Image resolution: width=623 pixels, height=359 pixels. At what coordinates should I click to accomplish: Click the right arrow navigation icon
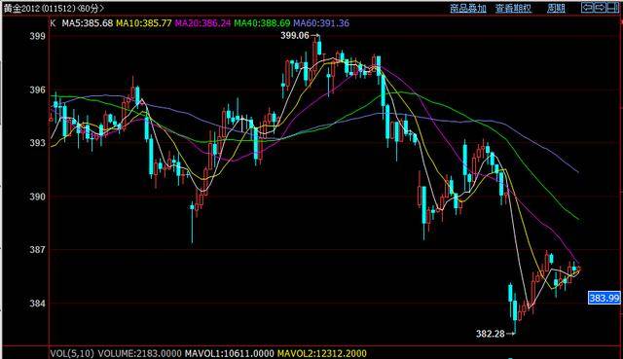600,7
